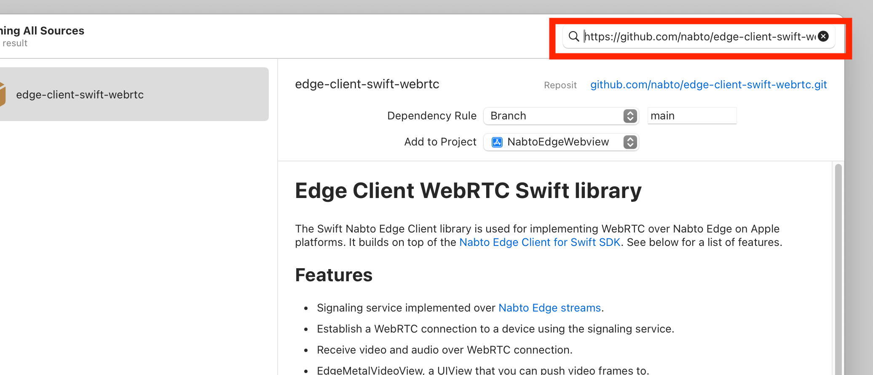Click the NabtoEdgeWebview dropdown's up-down arrows
This screenshot has width=873, height=375.
tap(630, 142)
